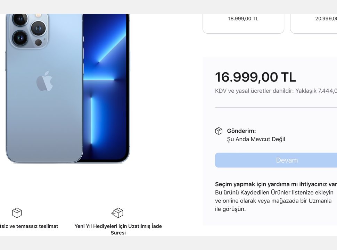Click the Kaydedilen Ürünler listenize ekleyin text
This screenshot has width=337, height=250.
287,192
